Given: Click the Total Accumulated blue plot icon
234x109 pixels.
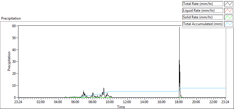Looking at the screenshot, I should click(228, 24).
